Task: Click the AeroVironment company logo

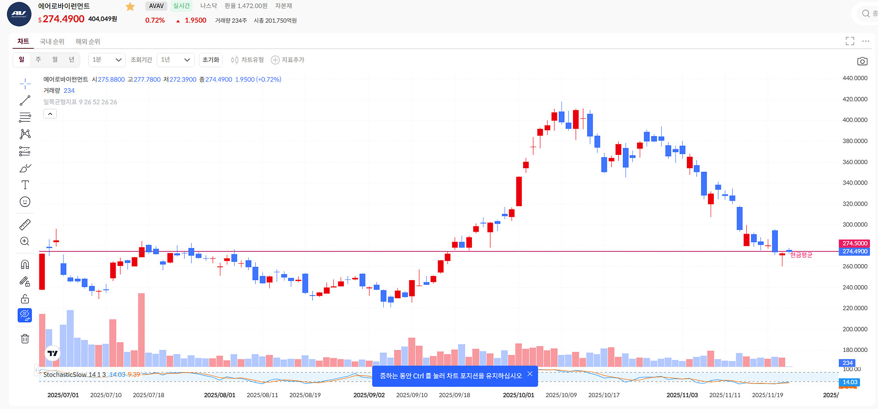Action: coord(19,14)
